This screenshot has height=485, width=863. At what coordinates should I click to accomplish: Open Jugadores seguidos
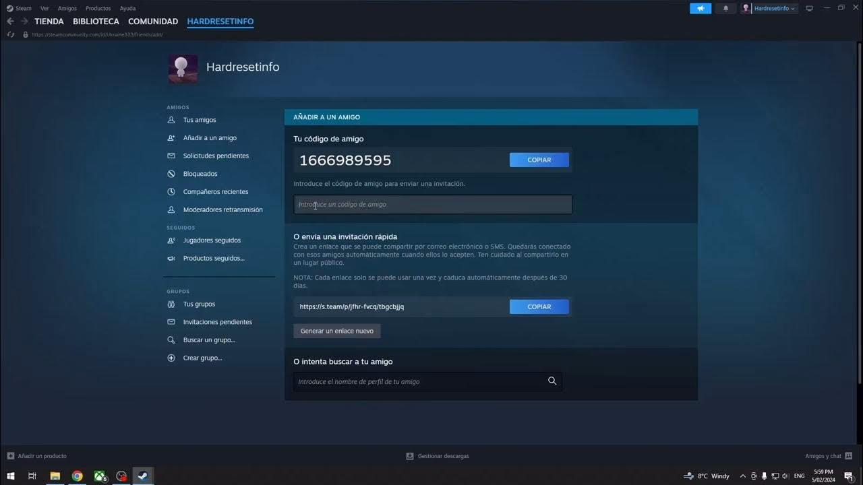[212, 240]
